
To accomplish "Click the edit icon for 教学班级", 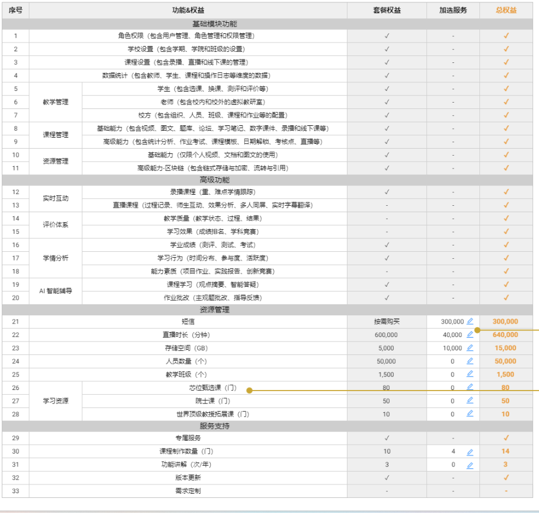I will click(x=470, y=374).
